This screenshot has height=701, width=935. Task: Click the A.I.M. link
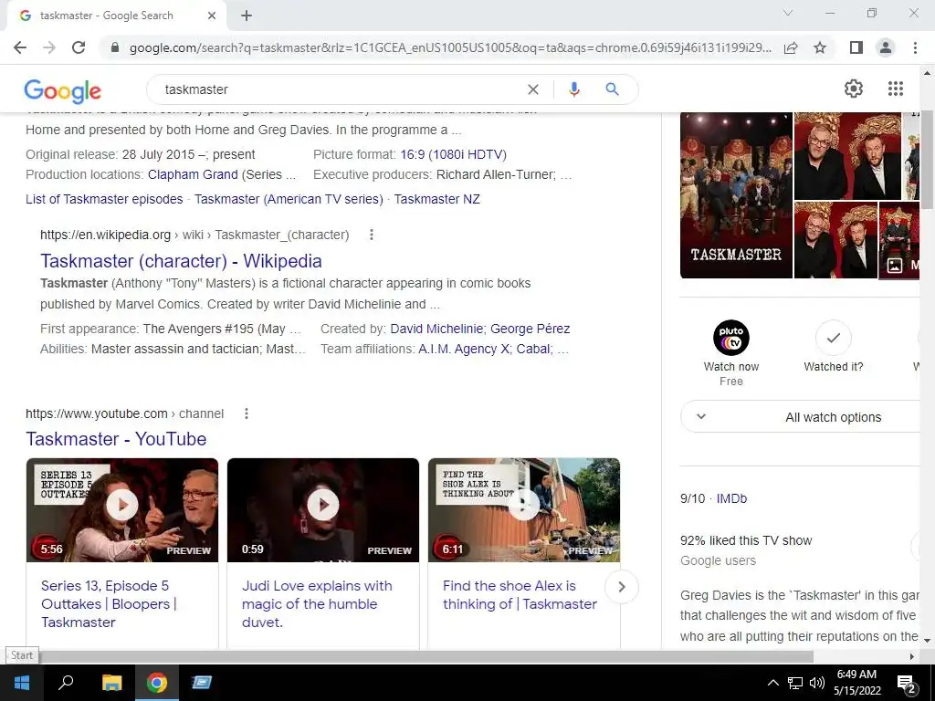434,350
